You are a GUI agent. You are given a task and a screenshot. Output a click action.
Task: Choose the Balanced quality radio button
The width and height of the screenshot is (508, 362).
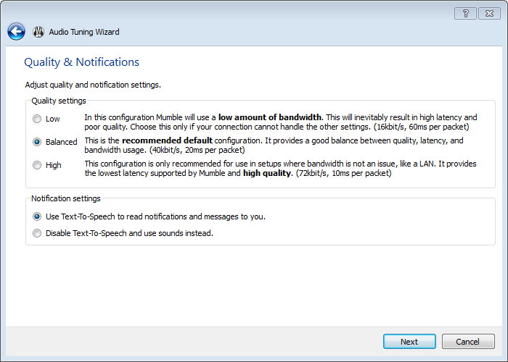(x=37, y=142)
